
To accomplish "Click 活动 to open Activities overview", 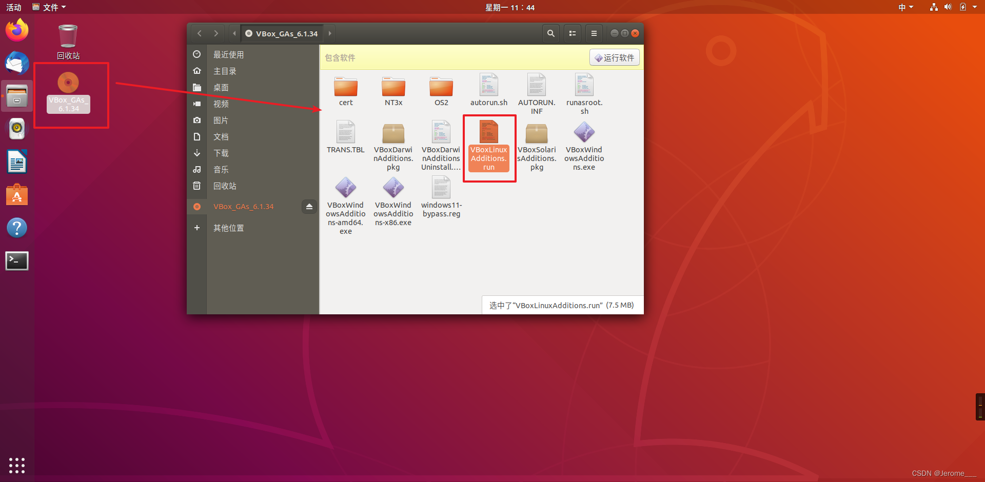I will 14,7.
